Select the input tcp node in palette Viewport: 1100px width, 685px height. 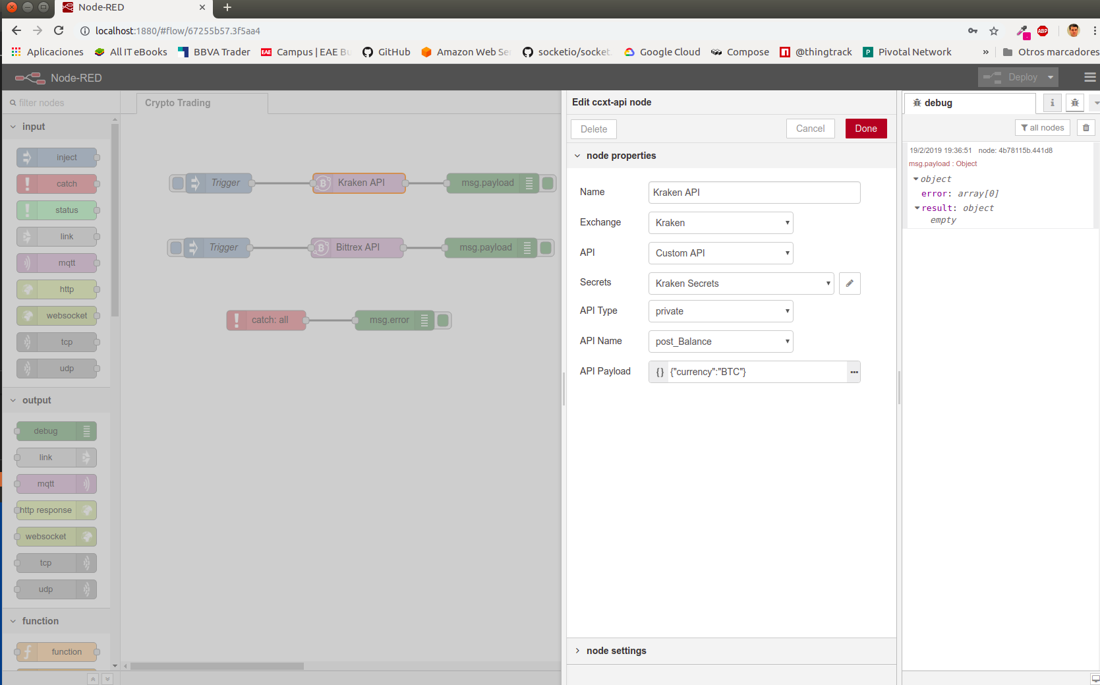click(x=57, y=342)
